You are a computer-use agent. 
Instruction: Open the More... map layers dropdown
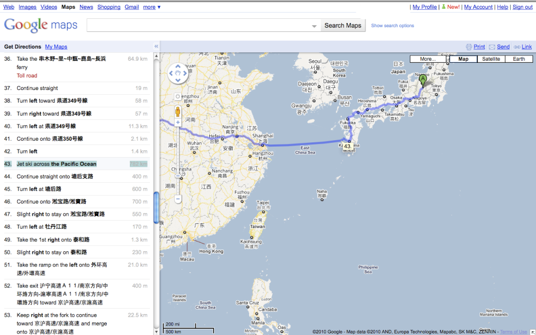(x=428, y=59)
